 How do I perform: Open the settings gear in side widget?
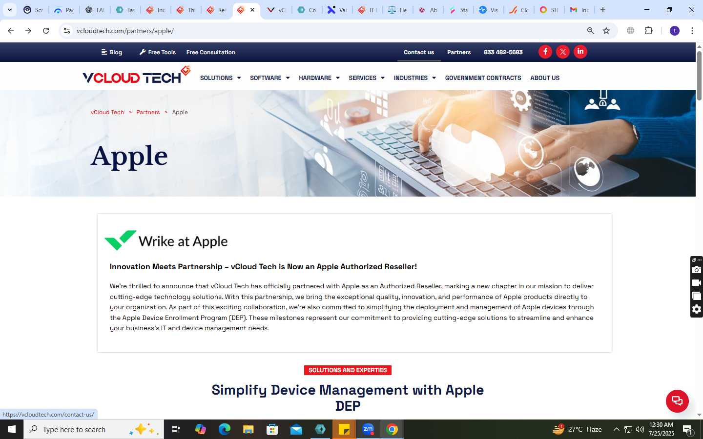(697, 309)
